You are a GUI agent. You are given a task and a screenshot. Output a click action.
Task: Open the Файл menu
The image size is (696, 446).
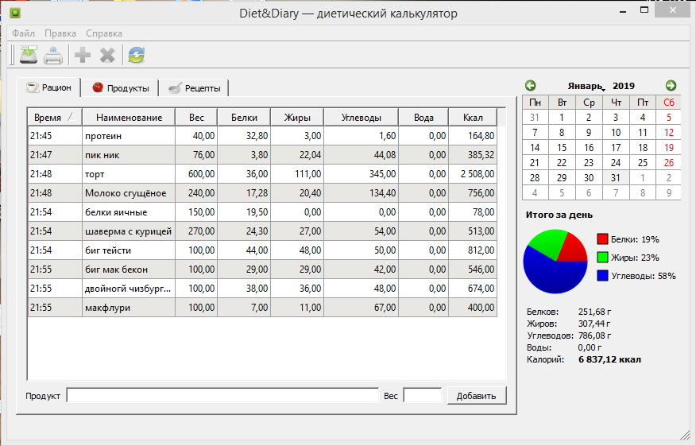(23, 33)
